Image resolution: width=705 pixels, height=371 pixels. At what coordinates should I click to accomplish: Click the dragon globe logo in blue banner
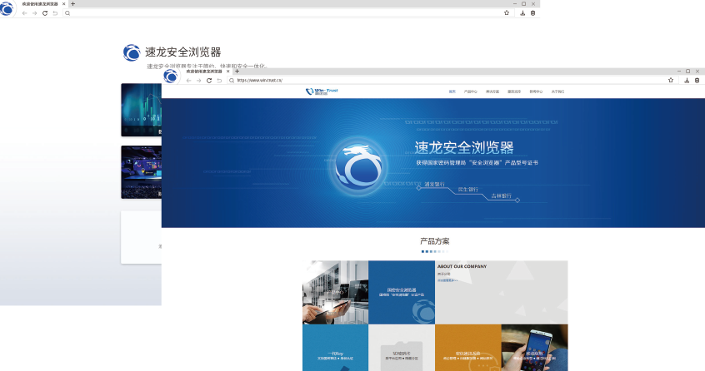click(x=357, y=166)
